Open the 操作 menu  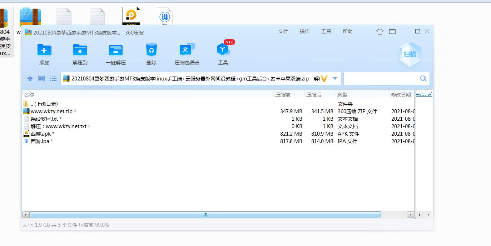click(304, 31)
